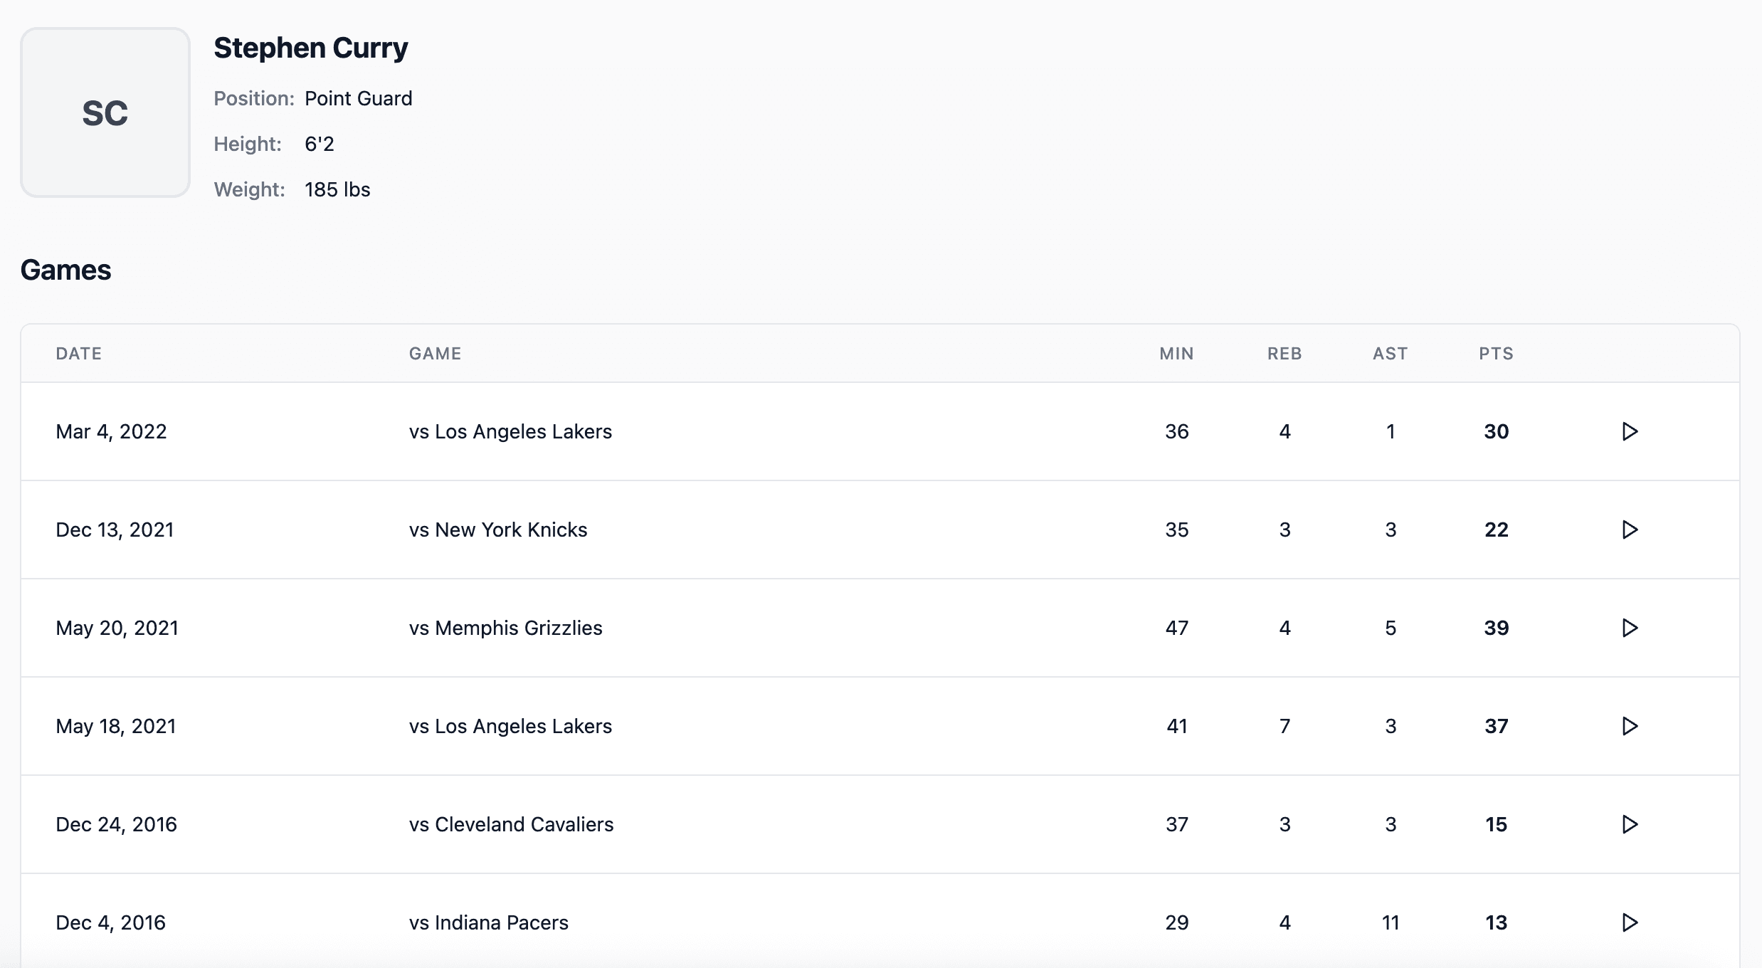Image resolution: width=1762 pixels, height=968 pixels.
Task: Play the Mar 4, 2022 Lakers game video
Action: [1630, 431]
